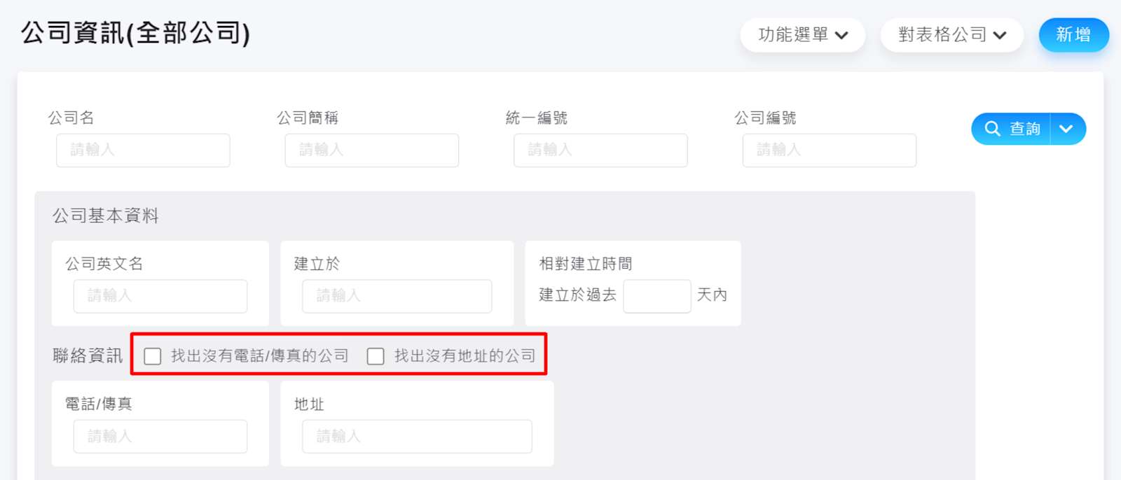Click the magnifier search icon in 查詢 button
Image resolution: width=1121 pixels, height=480 pixels.
point(992,129)
